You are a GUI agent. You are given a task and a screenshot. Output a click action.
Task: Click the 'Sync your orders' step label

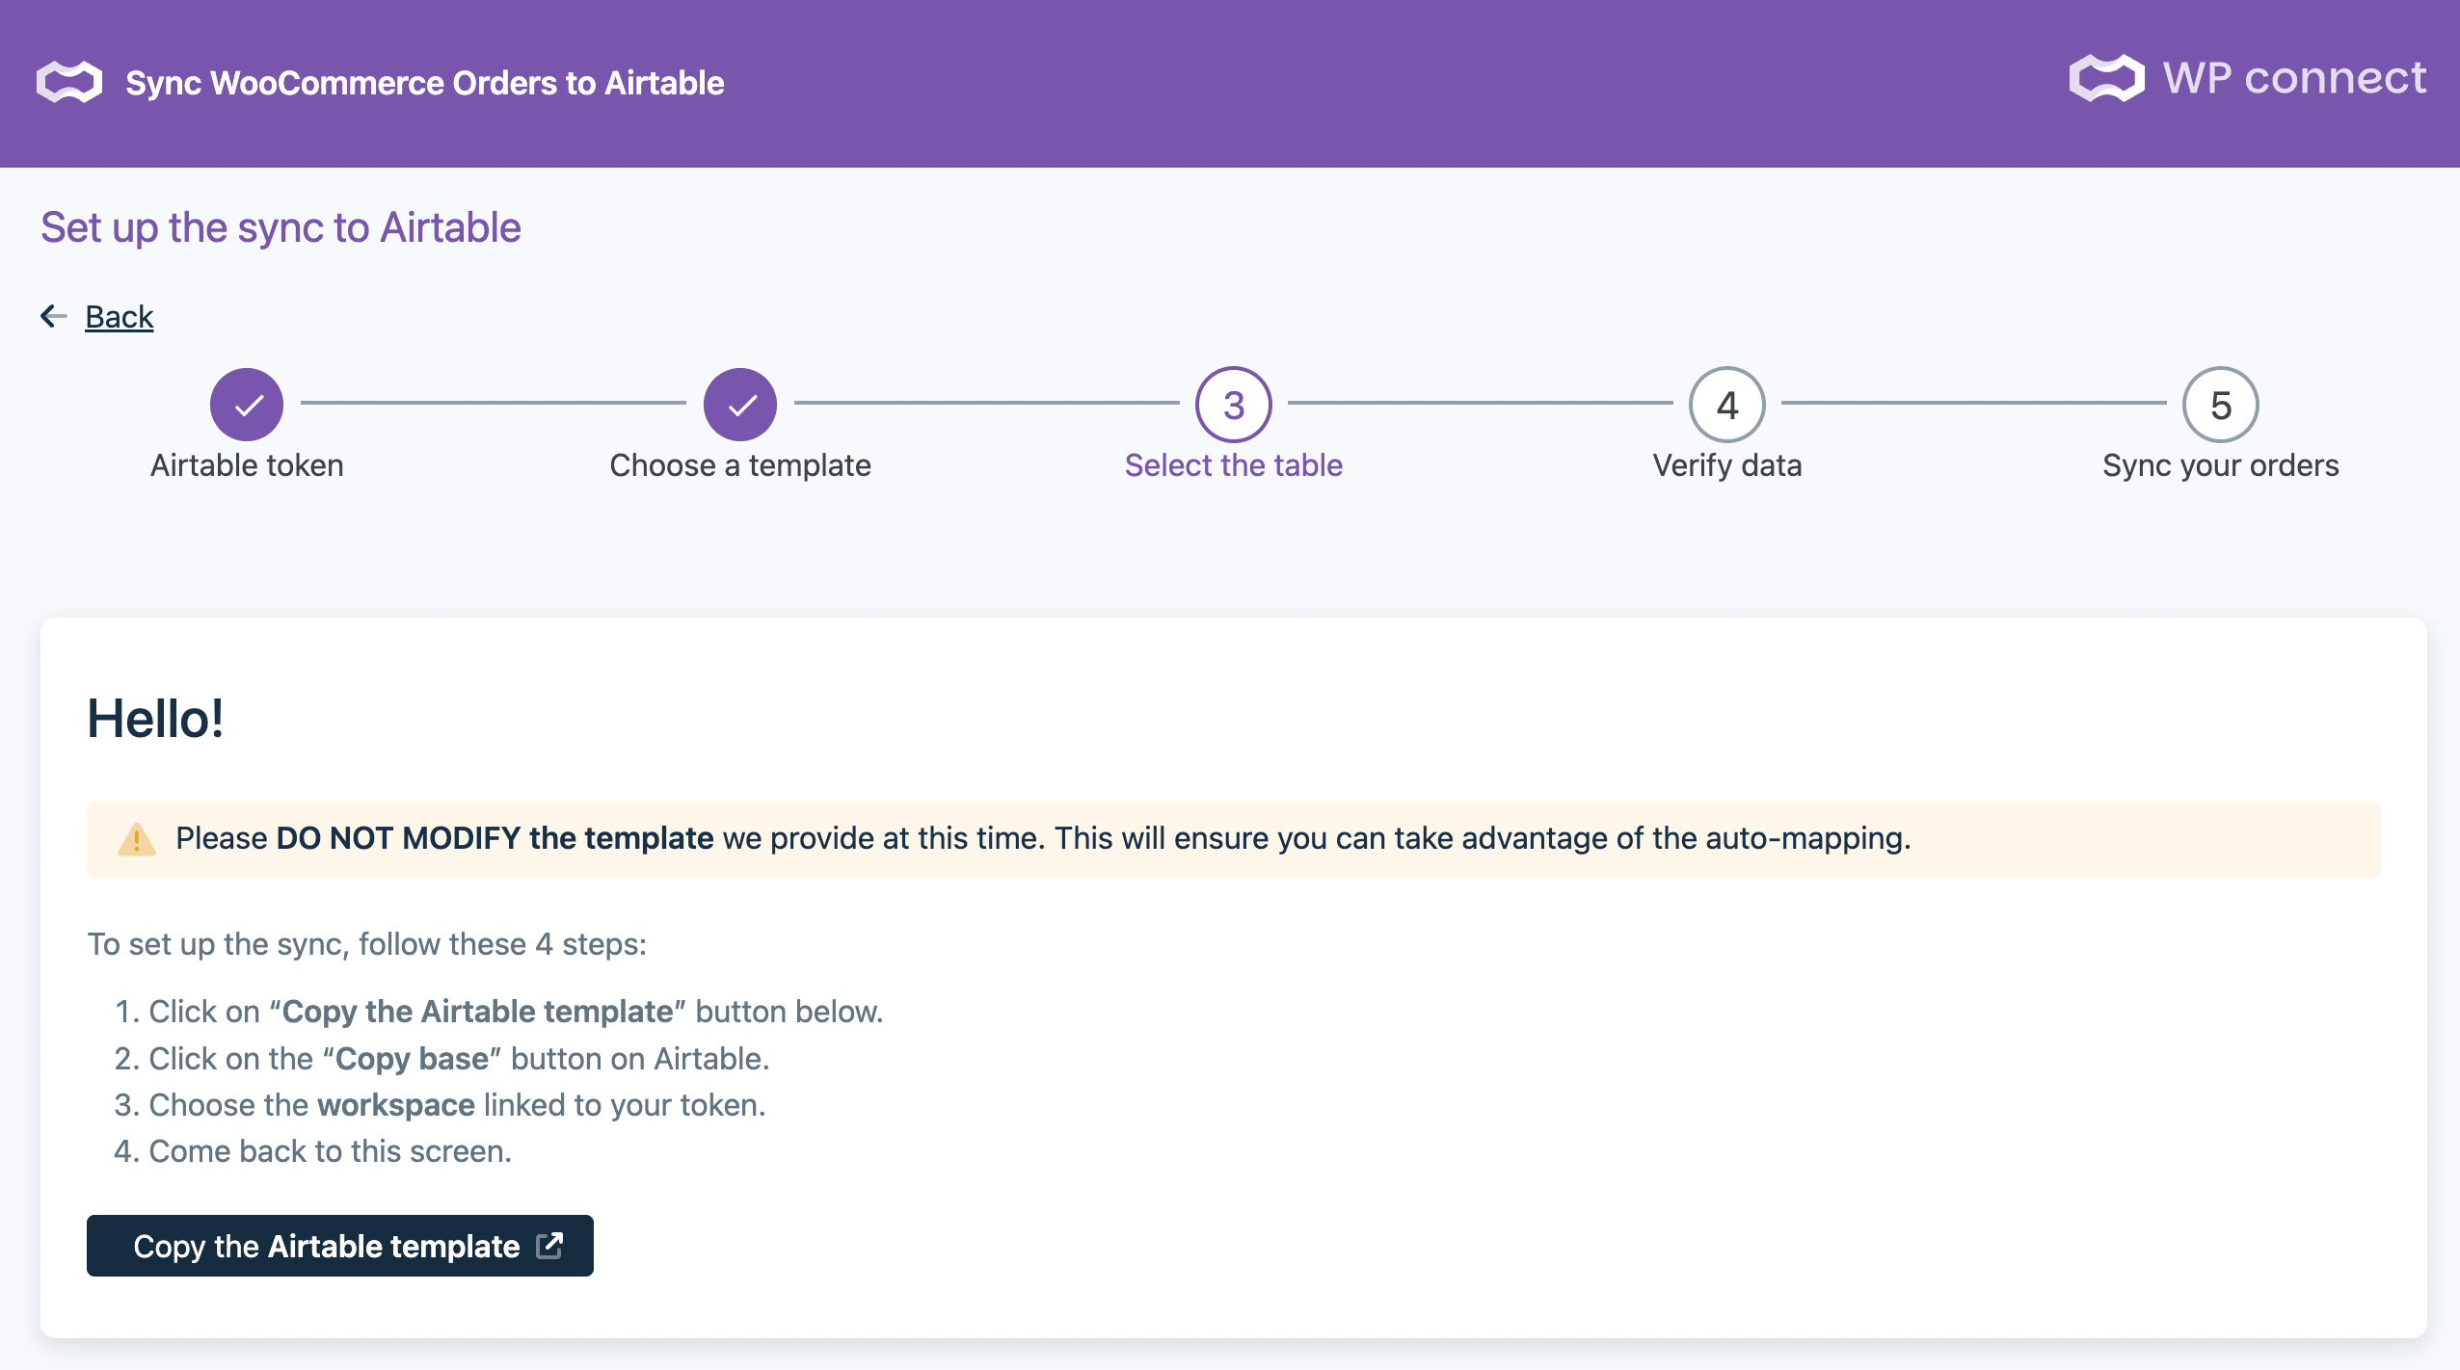(x=2221, y=465)
